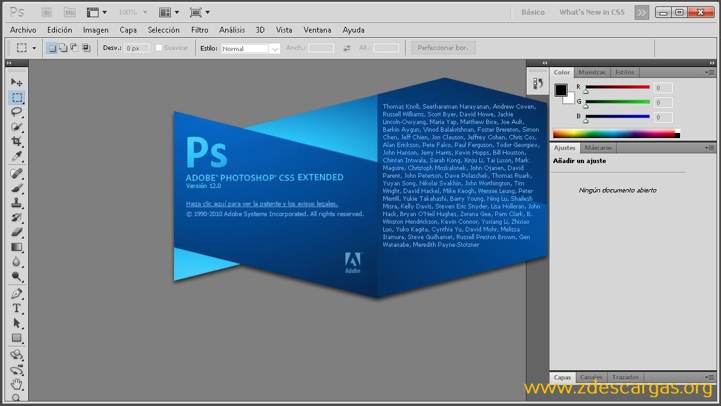
Task: Select the Rectangular Marquee tool
Action: click(17, 97)
